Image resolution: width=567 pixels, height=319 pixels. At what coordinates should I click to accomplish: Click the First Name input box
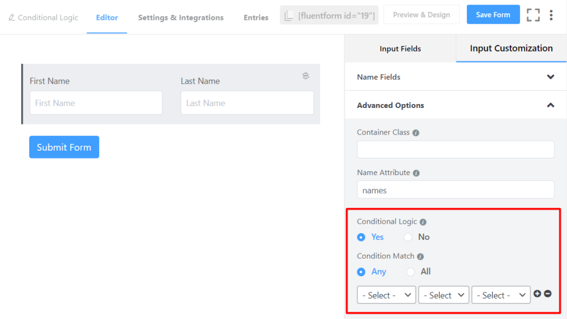click(96, 102)
